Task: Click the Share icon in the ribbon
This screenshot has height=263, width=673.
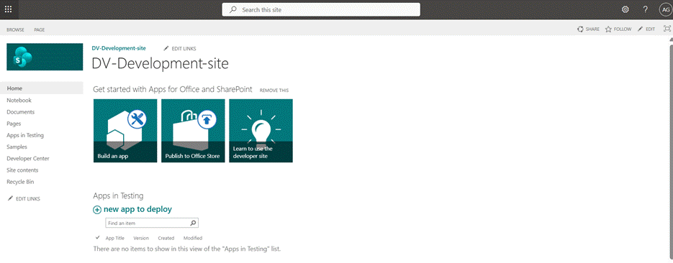Action: (x=580, y=29)
